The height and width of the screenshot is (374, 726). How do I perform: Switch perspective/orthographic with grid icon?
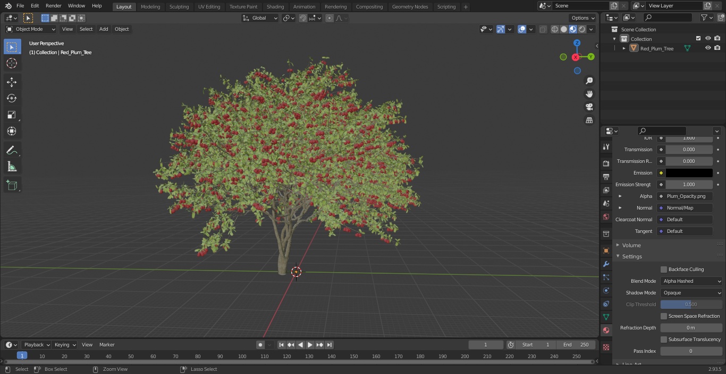coord(589,120)
